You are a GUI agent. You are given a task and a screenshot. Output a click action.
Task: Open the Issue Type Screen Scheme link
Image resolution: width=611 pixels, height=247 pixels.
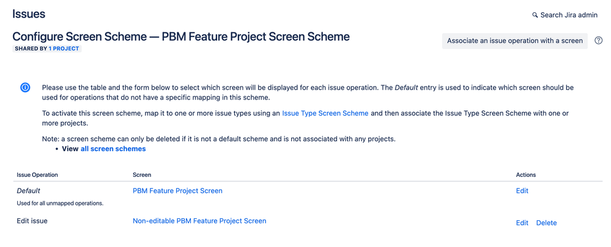(x=325, y=113)
